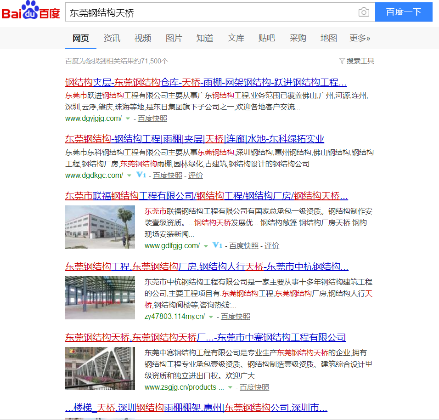Switch to the 采购 tab
The image size is (439, 420).
coord(298,38)
